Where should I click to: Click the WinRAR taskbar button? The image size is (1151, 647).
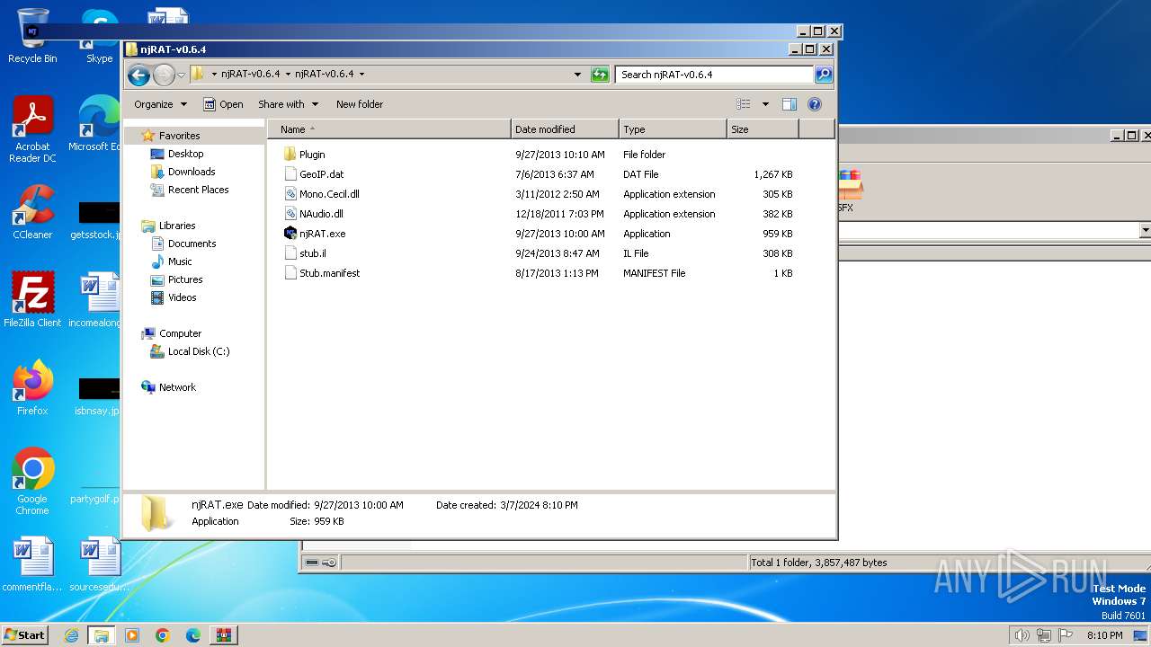pyautogui.click(x=224, y=635)
